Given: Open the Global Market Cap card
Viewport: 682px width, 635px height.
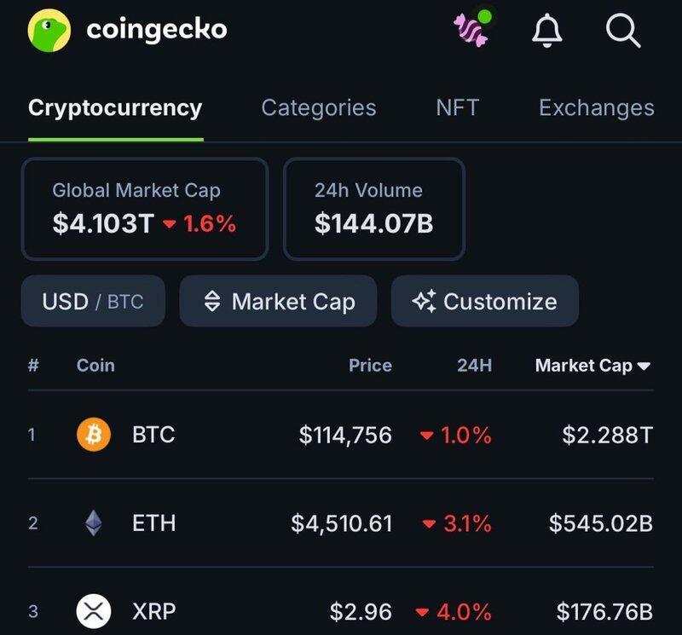Looking at the screenshot, I should point(145,209).
